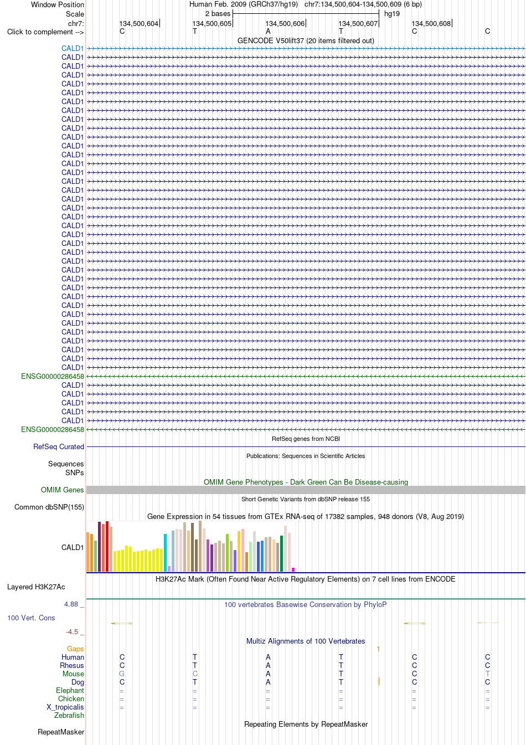Open '100 vertebrates Basewise Conservation by PhyloP' title
Screen dimensions: 526x745
click(x=306, y=605)
